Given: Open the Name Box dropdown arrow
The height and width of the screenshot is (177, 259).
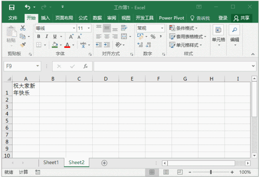Looking at the screenshot, I should tap(38, 66).
